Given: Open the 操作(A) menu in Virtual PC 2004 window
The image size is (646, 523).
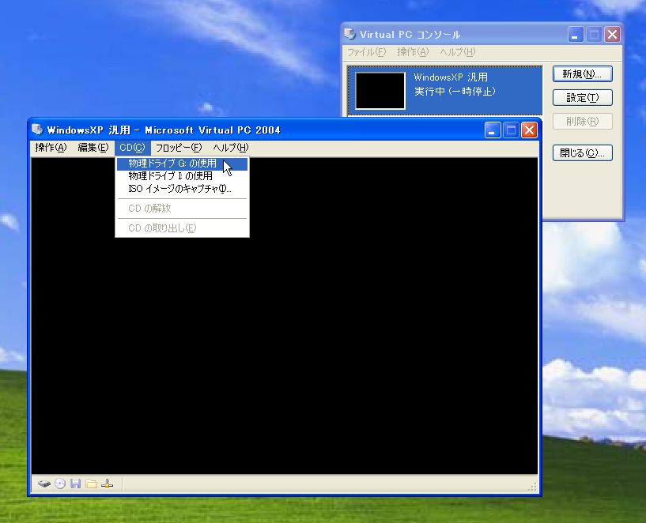Looking at the screenshot, I should click(51, 147).
